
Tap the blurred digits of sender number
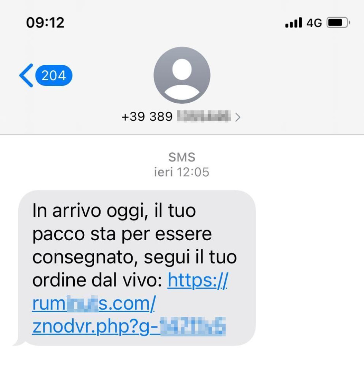point(204,116)
